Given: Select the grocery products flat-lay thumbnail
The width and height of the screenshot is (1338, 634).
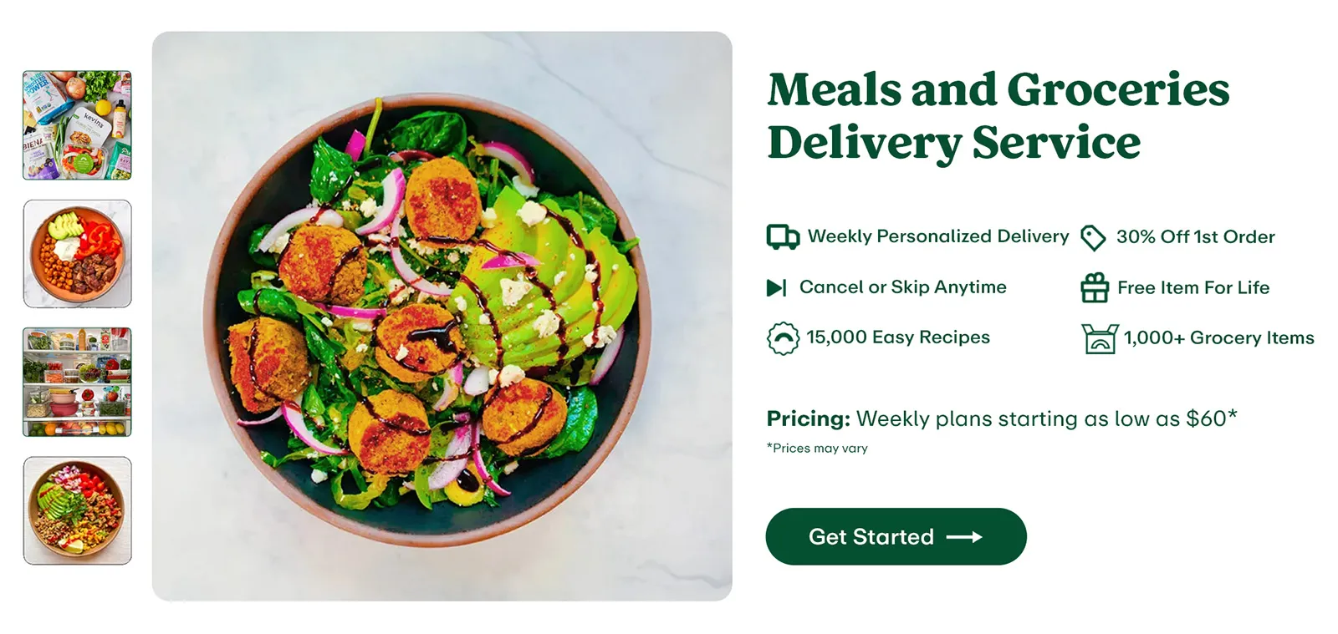Looking at the screenshot, I should pyautogui.click(x=77, y=125).
